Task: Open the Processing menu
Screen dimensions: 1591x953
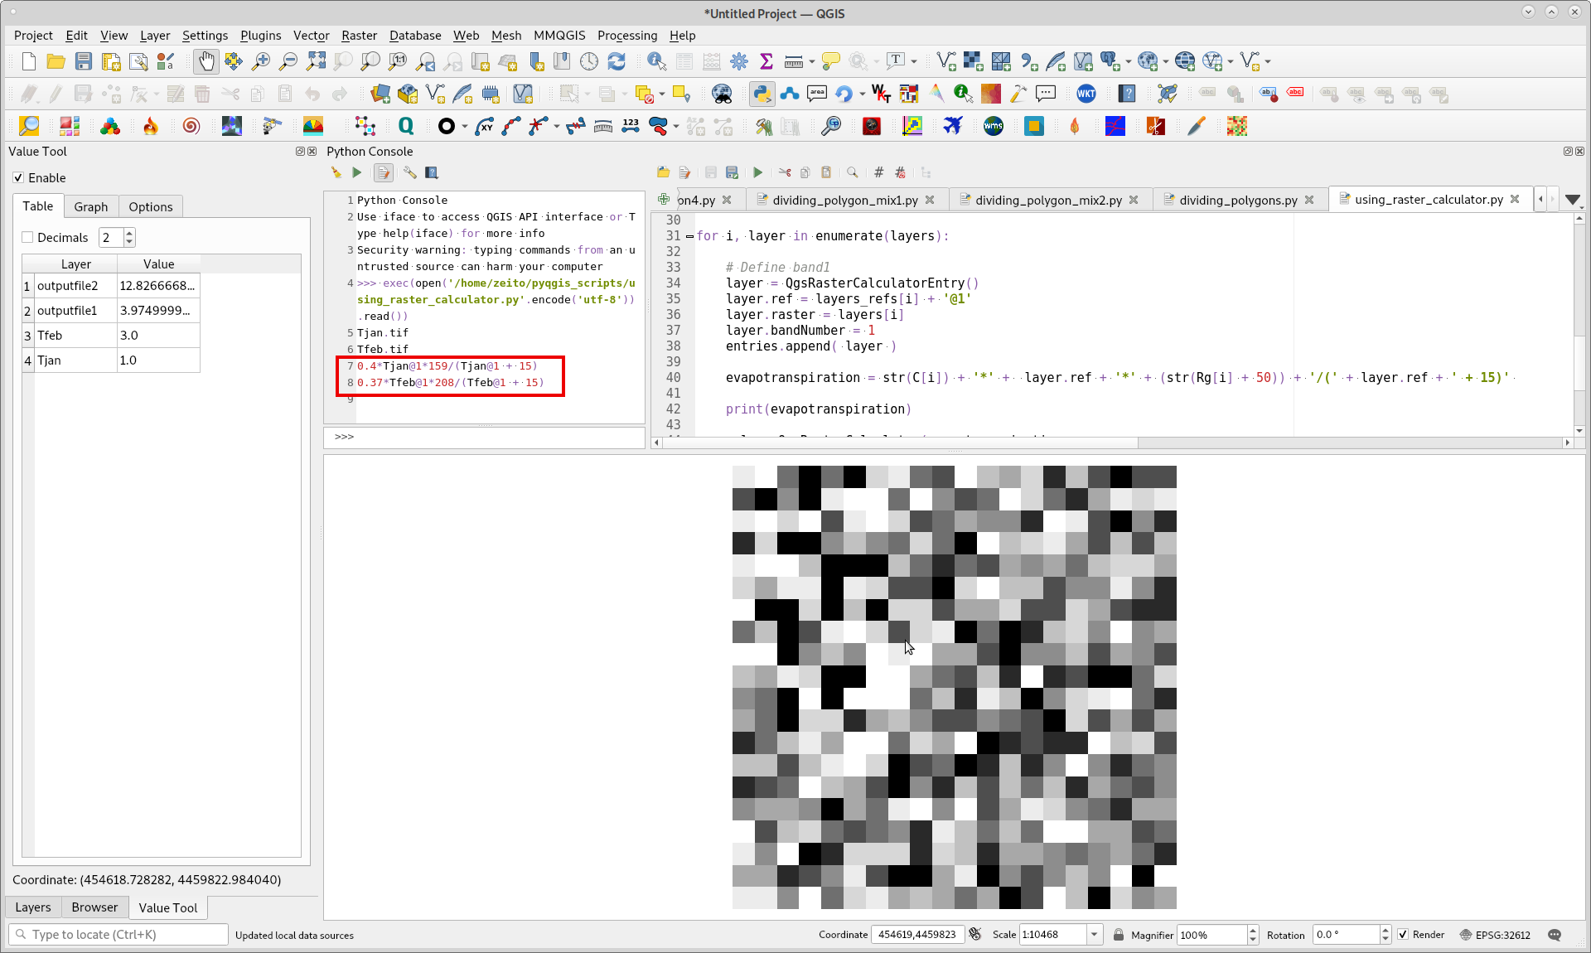Action: [627, 36]
